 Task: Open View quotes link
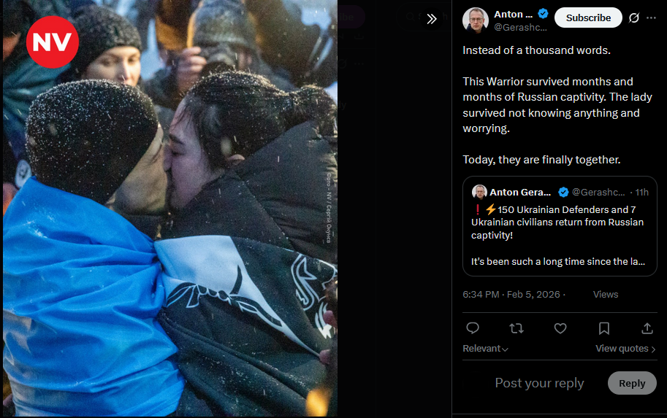(x=625, y=349)
